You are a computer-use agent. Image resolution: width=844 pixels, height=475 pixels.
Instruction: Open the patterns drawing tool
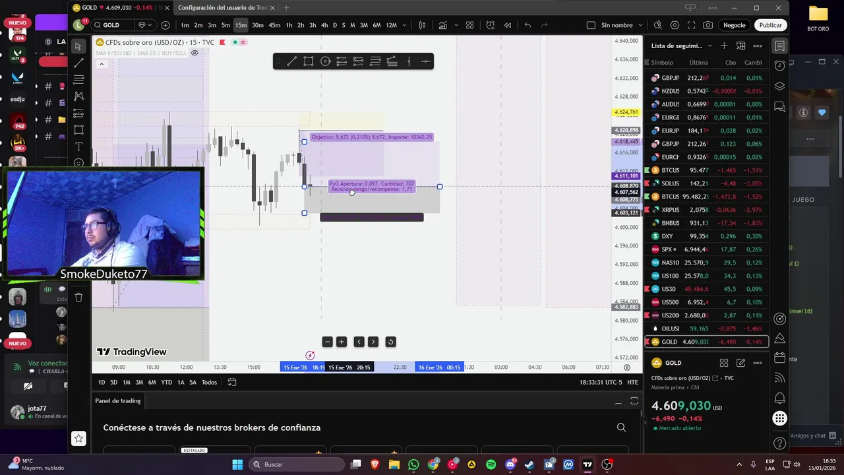(x=78, y=96)
